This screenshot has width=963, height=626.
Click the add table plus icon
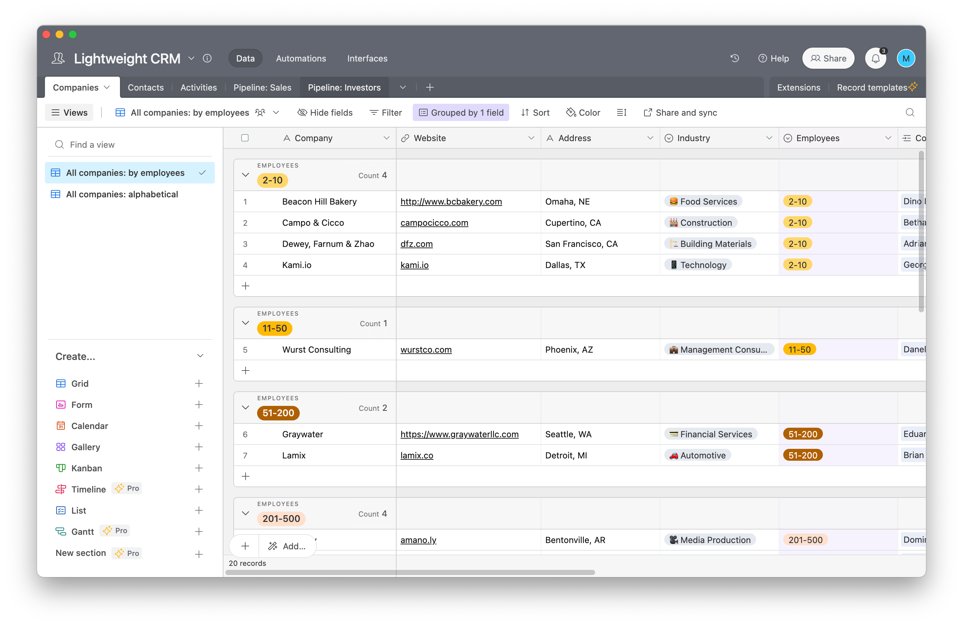click(430, 87)
